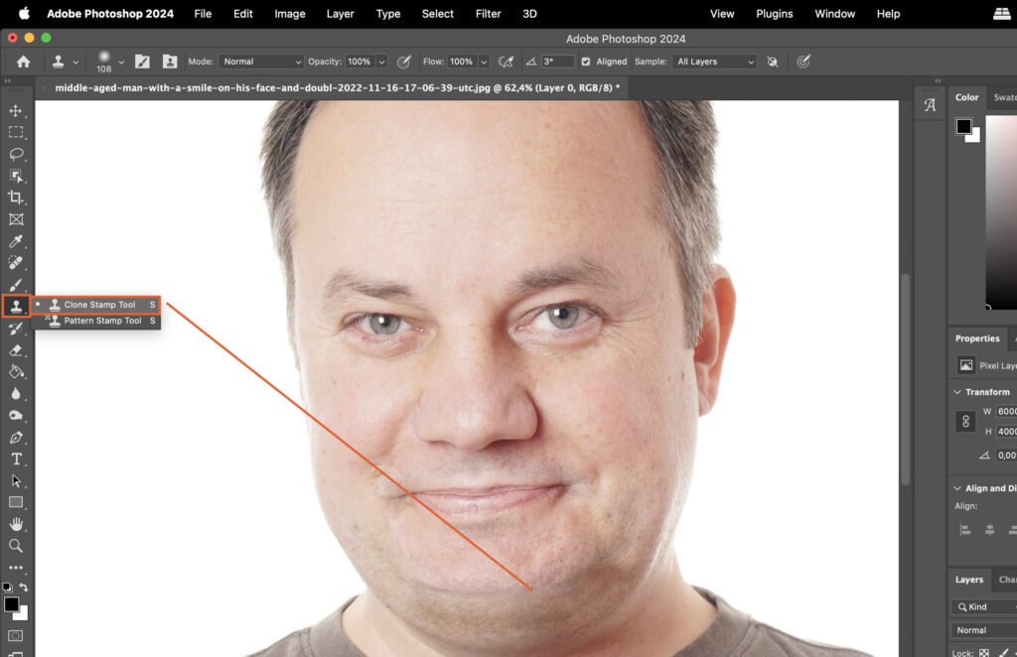Switch to the Swatches tab

1003,97
